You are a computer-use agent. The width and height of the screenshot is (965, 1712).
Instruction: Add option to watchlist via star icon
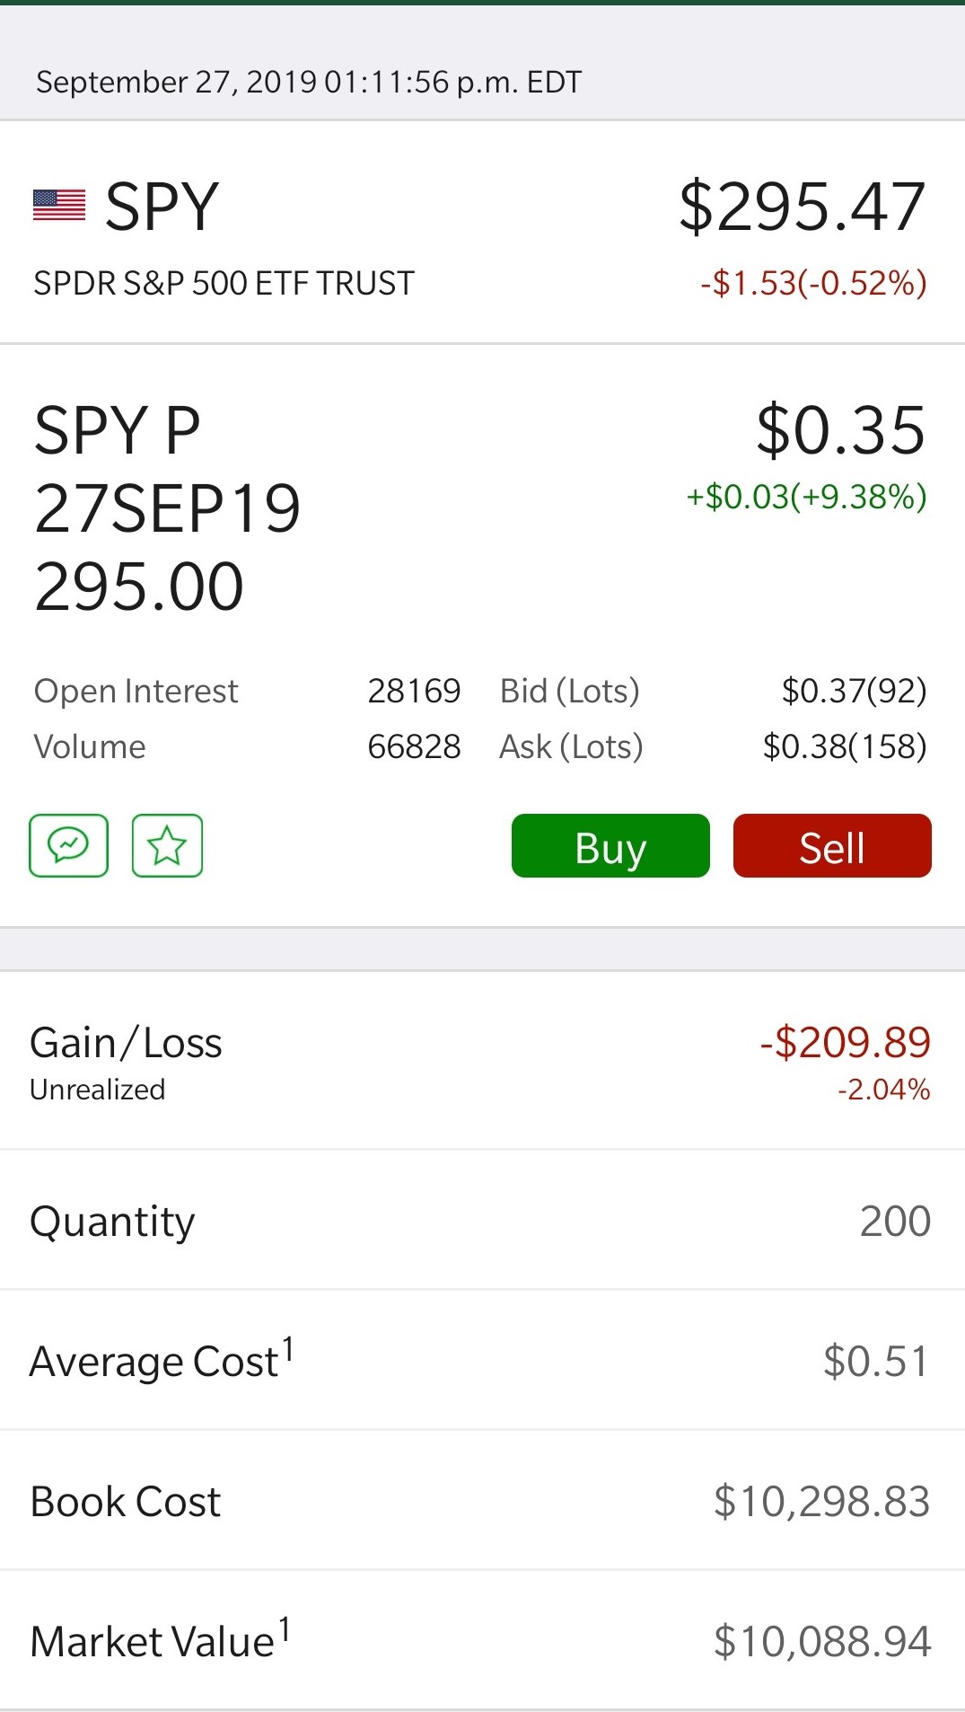coord(167,845)
